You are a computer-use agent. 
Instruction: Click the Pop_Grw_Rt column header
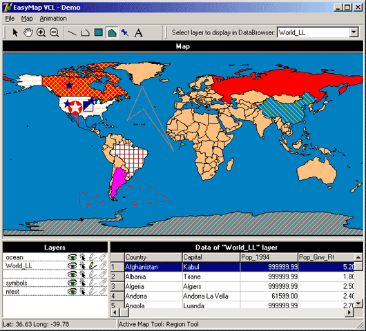326,257
